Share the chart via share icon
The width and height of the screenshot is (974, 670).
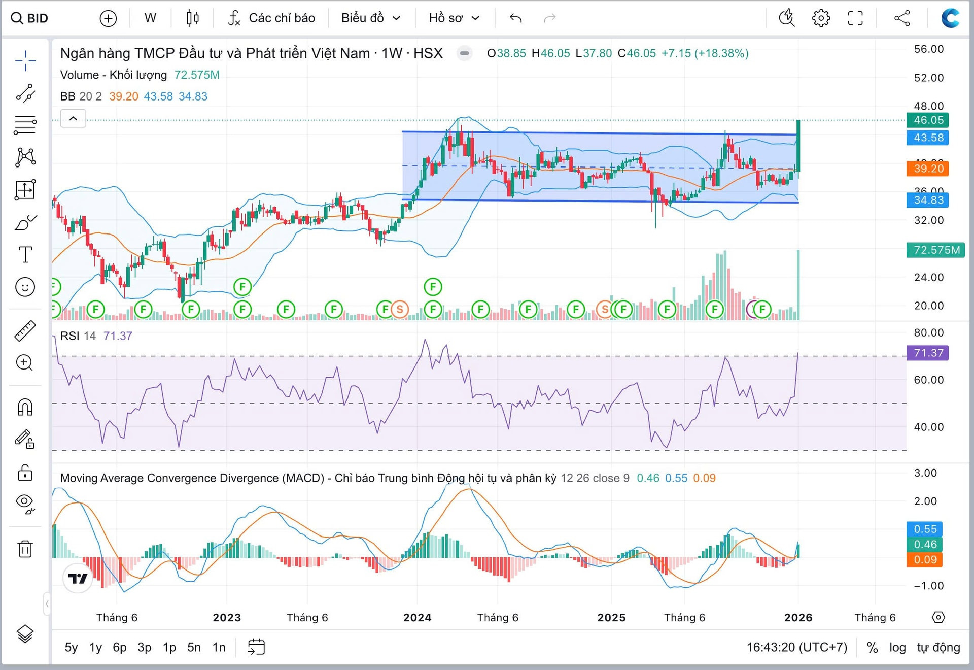902,18
